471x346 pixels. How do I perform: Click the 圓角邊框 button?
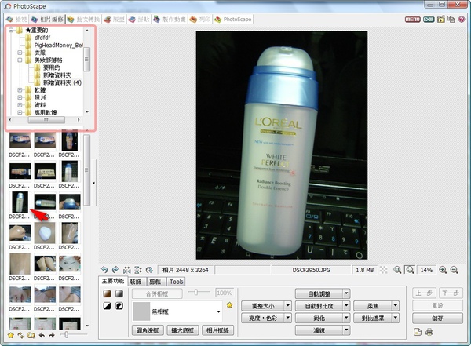tap(148, 330)
